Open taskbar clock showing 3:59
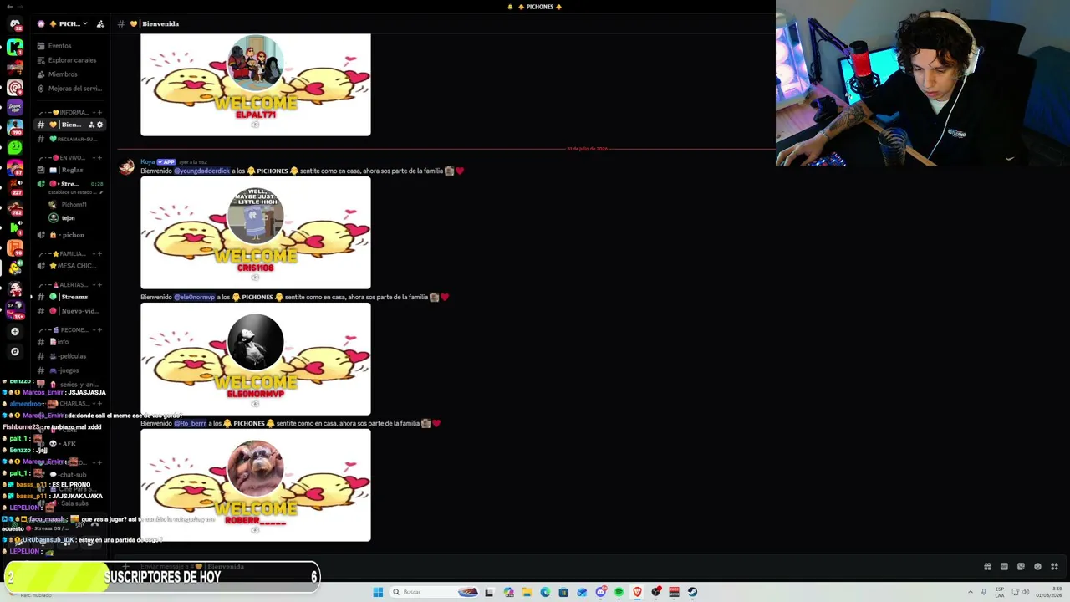1070x602 pixels. point(1047,592)
